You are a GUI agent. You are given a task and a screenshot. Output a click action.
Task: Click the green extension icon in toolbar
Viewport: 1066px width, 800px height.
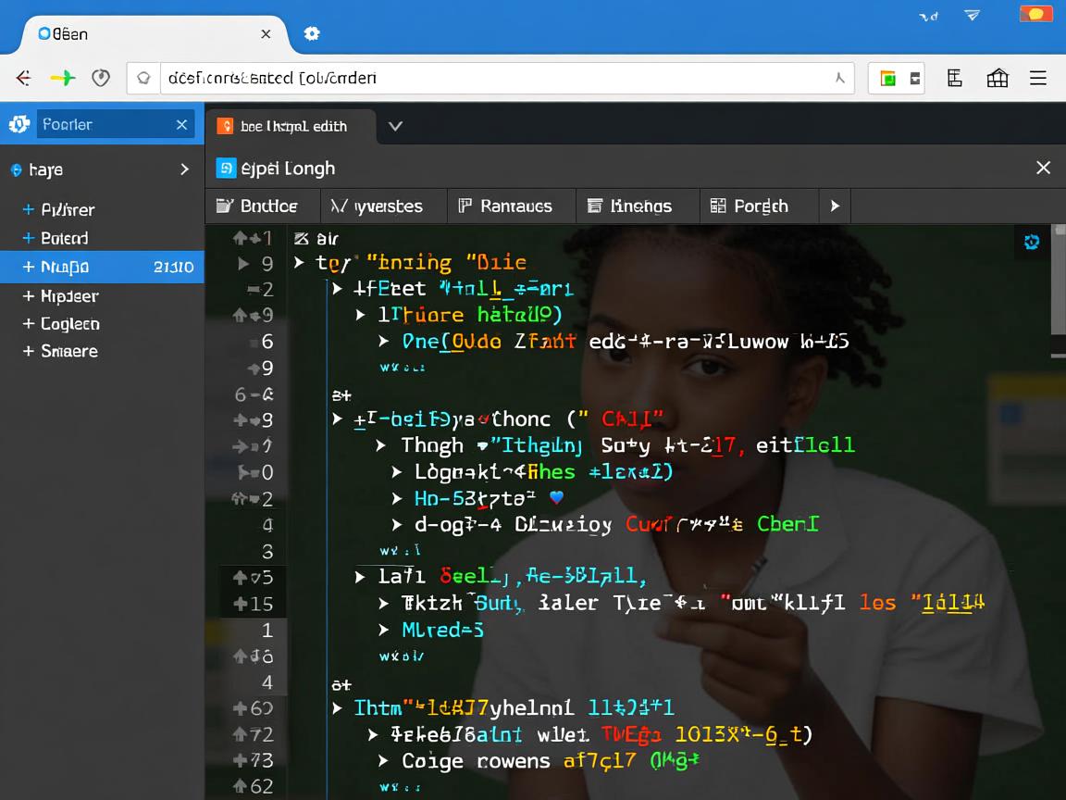887,79
